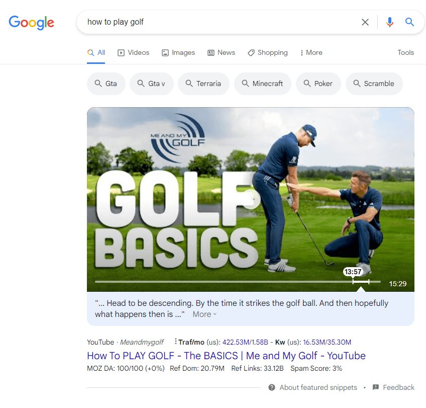Click the 'Ref Links: 33.12B' text
The image size is (426, 408).
click(x=257, y=369)
